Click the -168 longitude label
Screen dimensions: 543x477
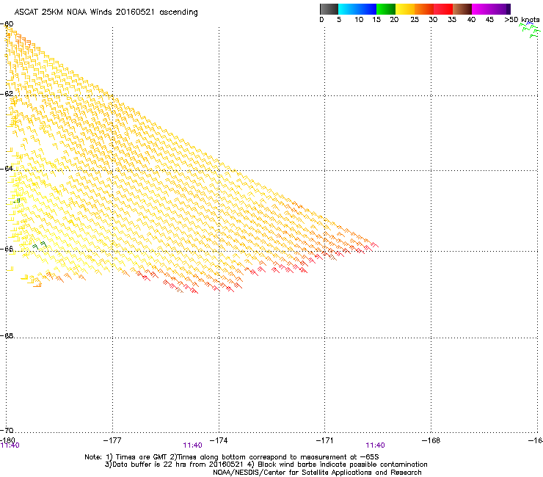coord(431,440)
